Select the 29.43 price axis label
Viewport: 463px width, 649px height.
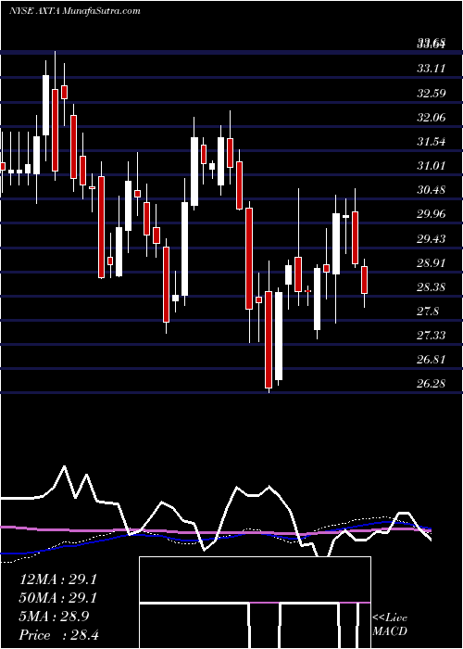[x=432, y=239]
